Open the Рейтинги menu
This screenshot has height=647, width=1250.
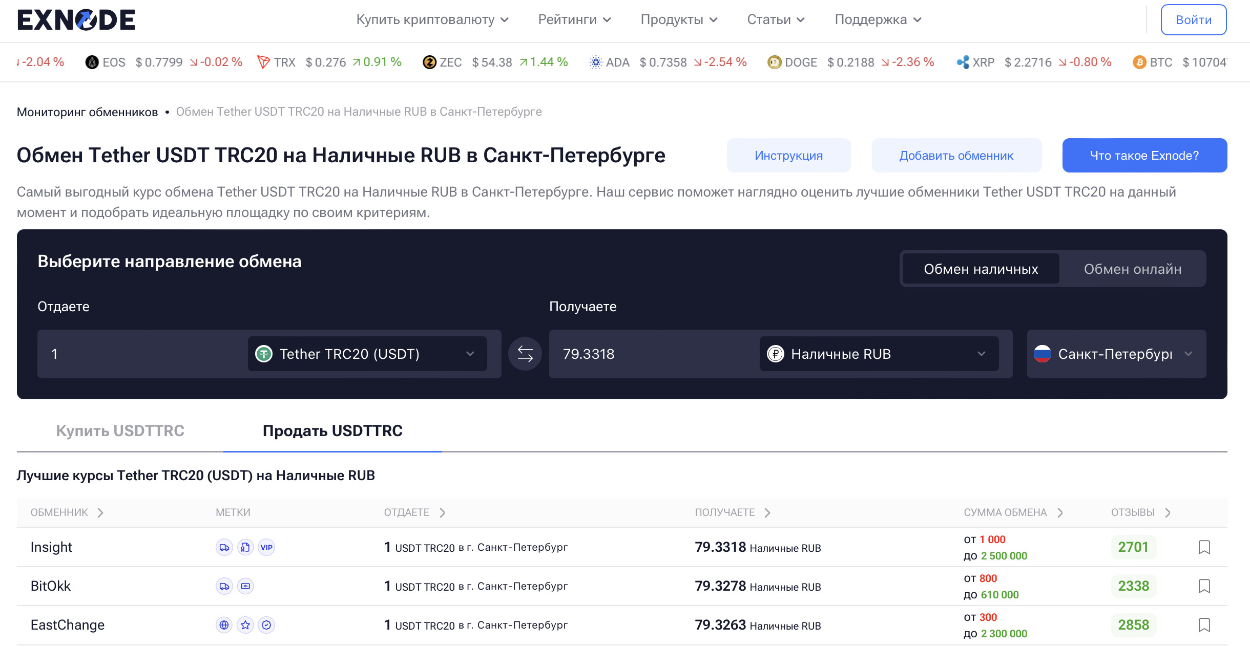(x=574, y=20)
